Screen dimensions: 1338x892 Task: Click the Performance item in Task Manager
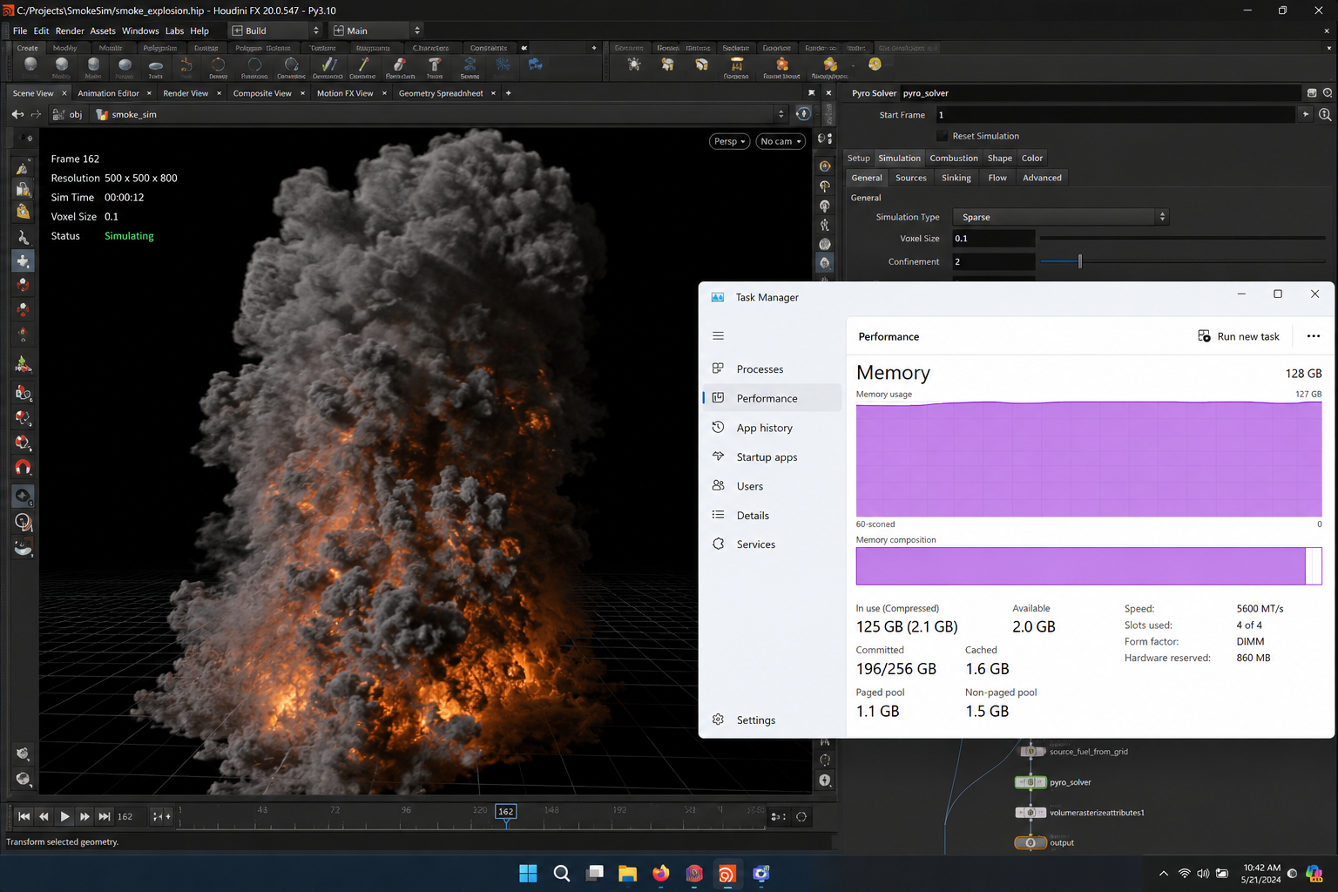point(772,398)
